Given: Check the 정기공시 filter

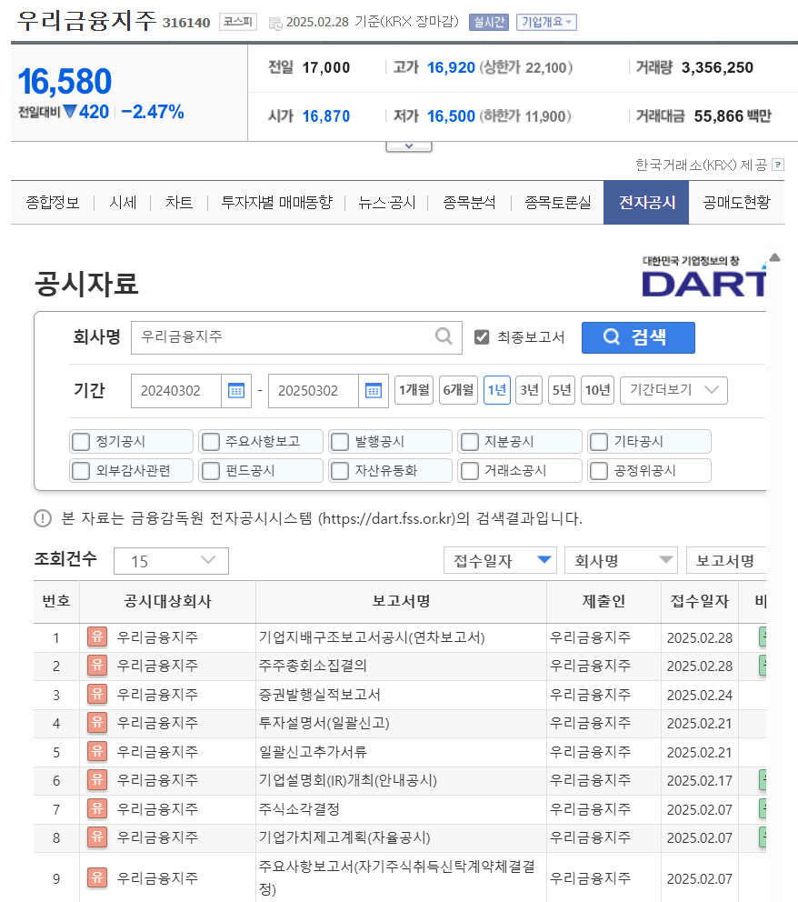Looking at the screenshot, I should pos(81,442).
